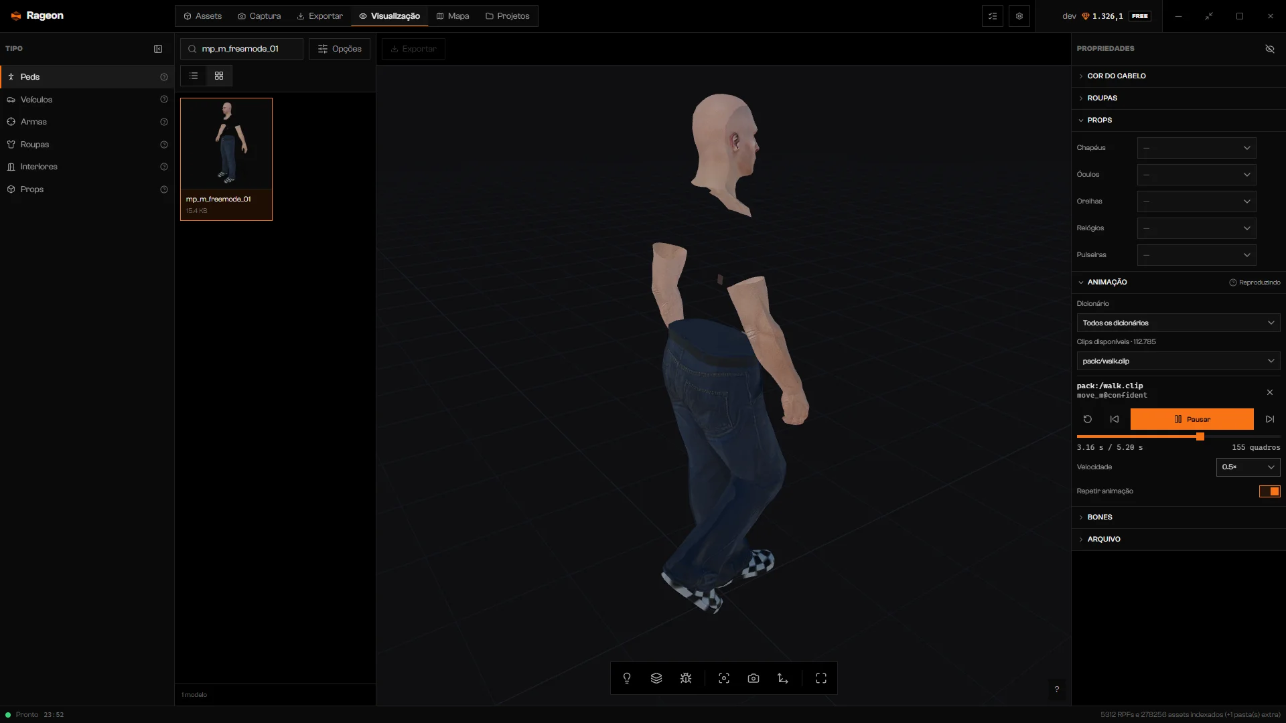
Task: Toggle the axes gizmo icon in viewport toolbar
Action: click(783, 678)
